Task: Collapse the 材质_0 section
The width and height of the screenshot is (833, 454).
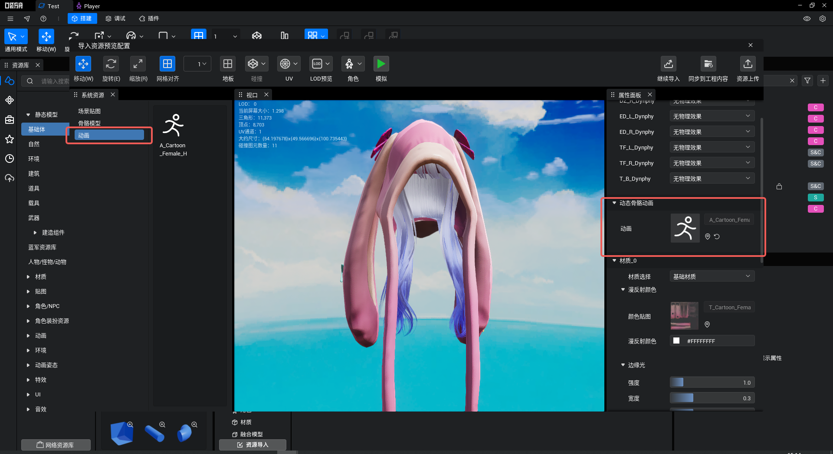Action: coord(614,260)
